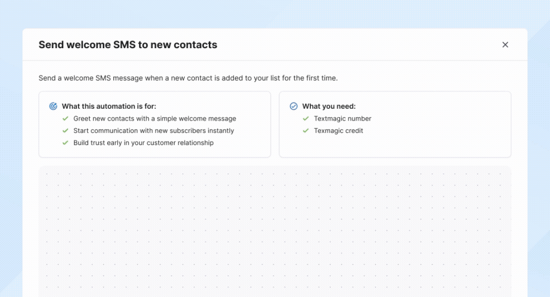Screen dimensions: 550x297
Task: Click the 'Textmagic number' requirement text
Action: click(x=342, y=119)
